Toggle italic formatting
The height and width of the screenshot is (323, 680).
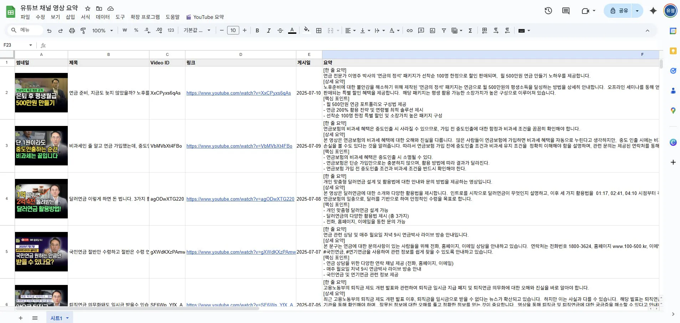(269, 31)
